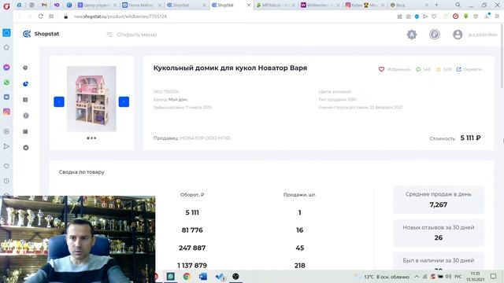
Task: Open the user profile avatar icon
Action: (458, 35)
